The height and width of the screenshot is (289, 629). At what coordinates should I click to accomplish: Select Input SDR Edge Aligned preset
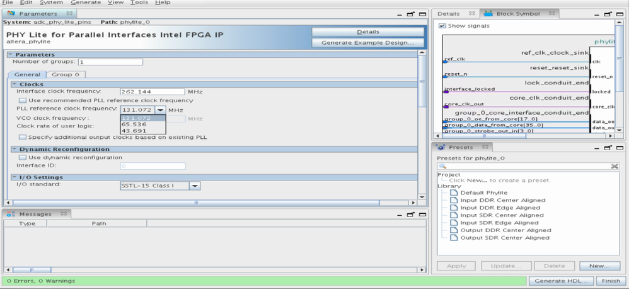click(499, 223)
